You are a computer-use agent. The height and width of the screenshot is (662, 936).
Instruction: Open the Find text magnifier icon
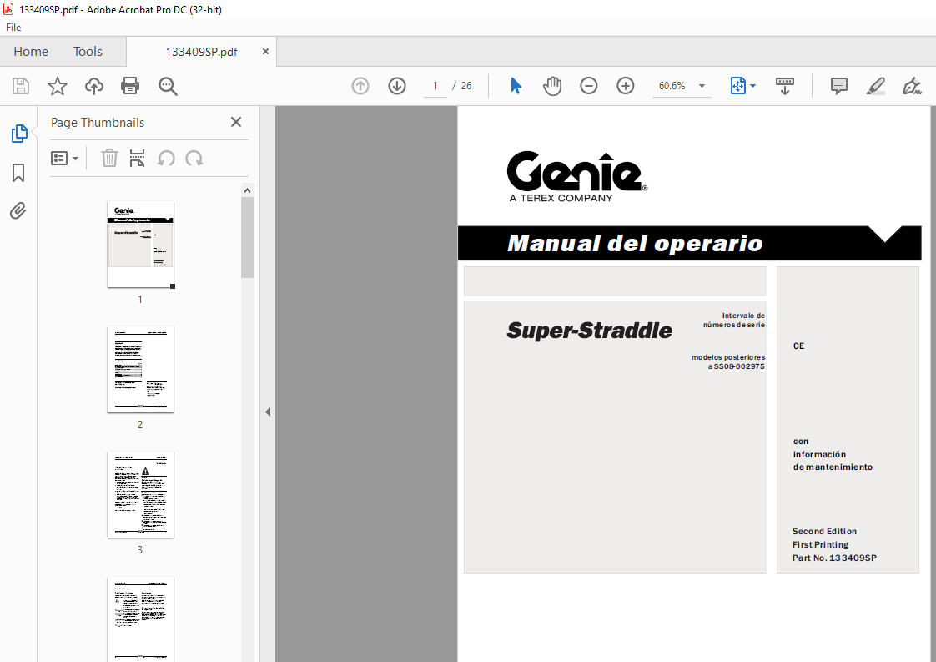pyautogui.click(x=168, y=86)
